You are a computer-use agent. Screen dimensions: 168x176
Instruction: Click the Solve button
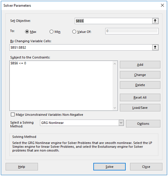click(x=109, y=167)
